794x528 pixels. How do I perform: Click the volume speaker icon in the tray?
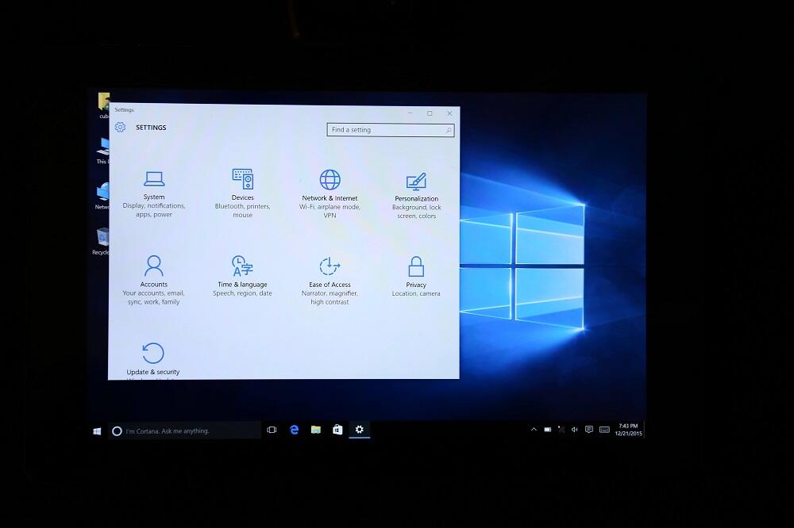(x=574, y=430)
